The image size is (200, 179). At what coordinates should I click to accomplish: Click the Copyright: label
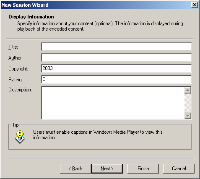[x=18, y=69]
